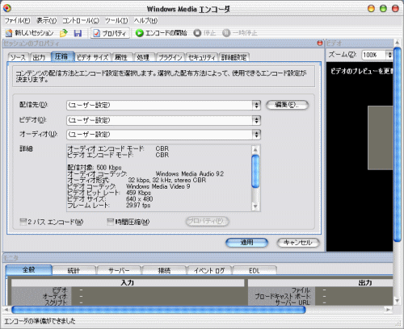This screenshot has width=404, height=329.
Task: Click the 編集(E) edit button
Action: tap(287, 105)
